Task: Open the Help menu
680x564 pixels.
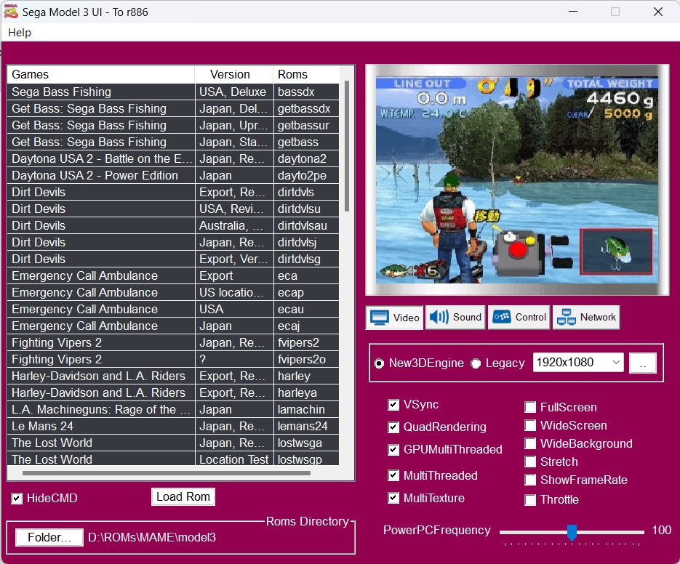Action: pos(20,33)
